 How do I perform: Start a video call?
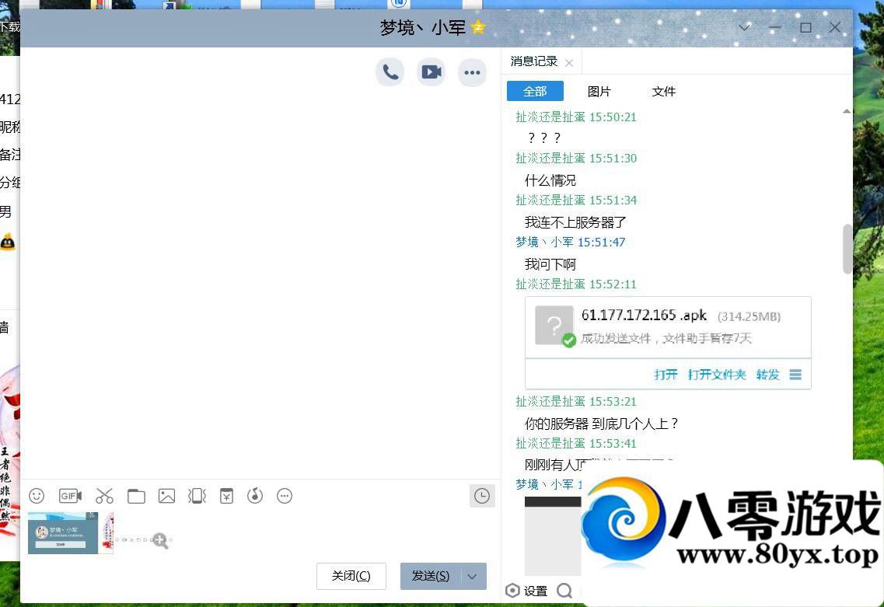tap(431, 71)
